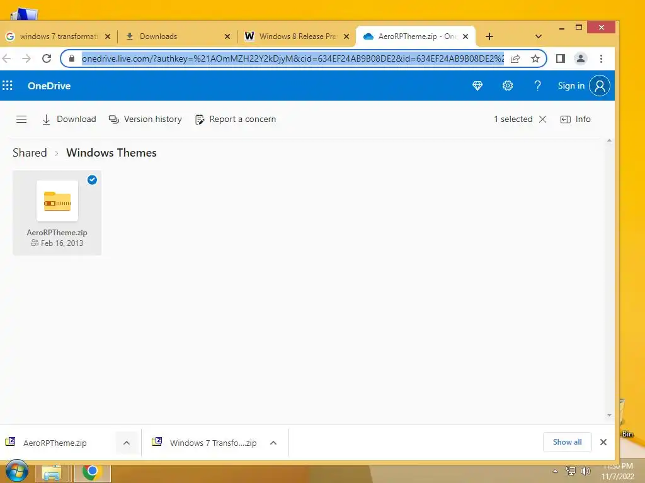Open a new browser tab
This screenshot has width=645, height=483.
pyautogui.click(x=489, y=36)
